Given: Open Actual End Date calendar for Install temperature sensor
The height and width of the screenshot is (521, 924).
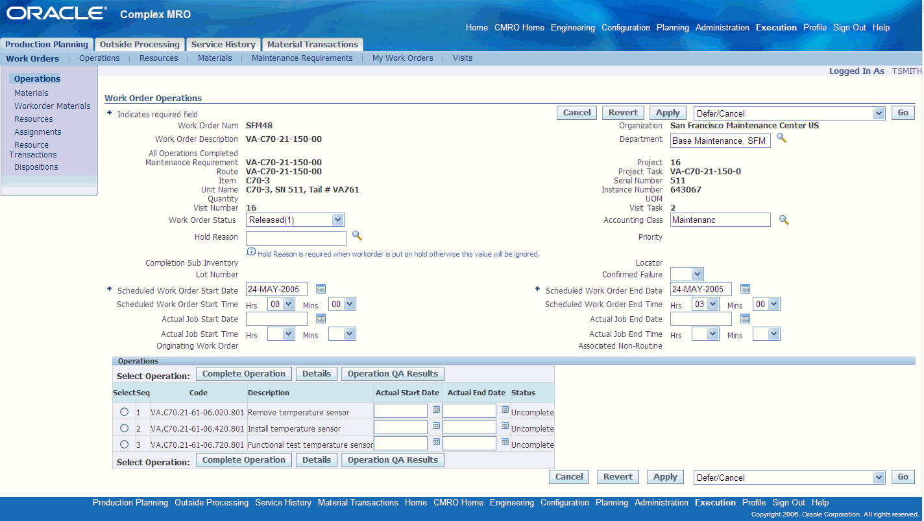Looking at the screenshot, I should coord(505,426).
